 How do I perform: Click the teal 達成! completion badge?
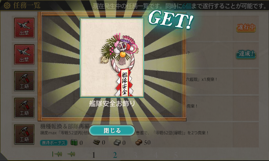tap(246, 54)
